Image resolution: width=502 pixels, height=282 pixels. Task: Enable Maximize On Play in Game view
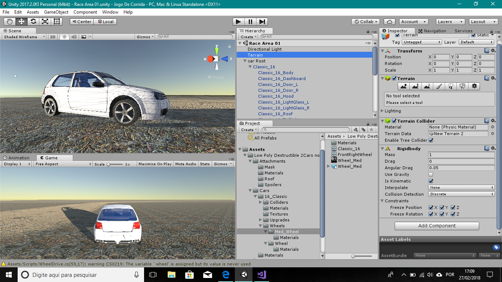pos(155,164)
